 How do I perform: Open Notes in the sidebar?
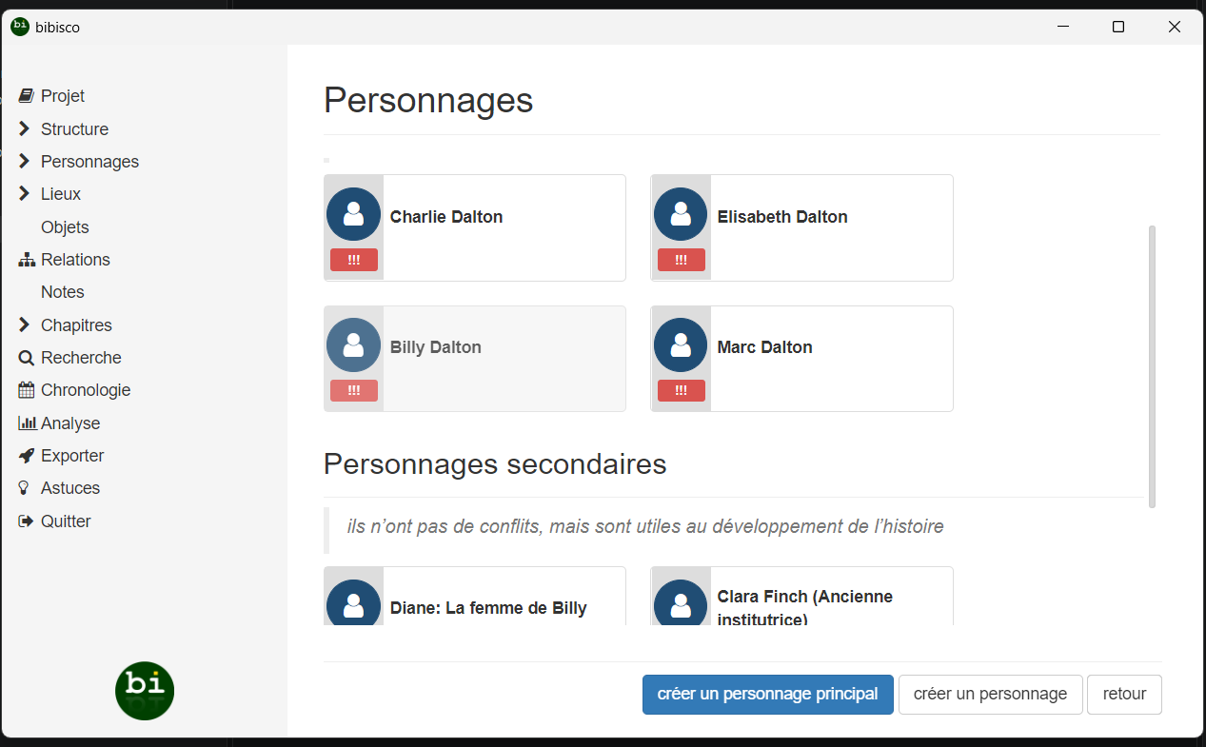pyautogui.click(x=63, y=292)
